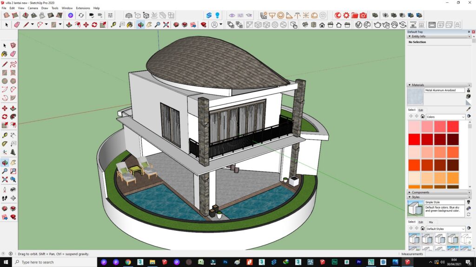Select the Protractor tool in left toolbar
The width and height of the screenshot is (476, 267).
tap(5, 144)
